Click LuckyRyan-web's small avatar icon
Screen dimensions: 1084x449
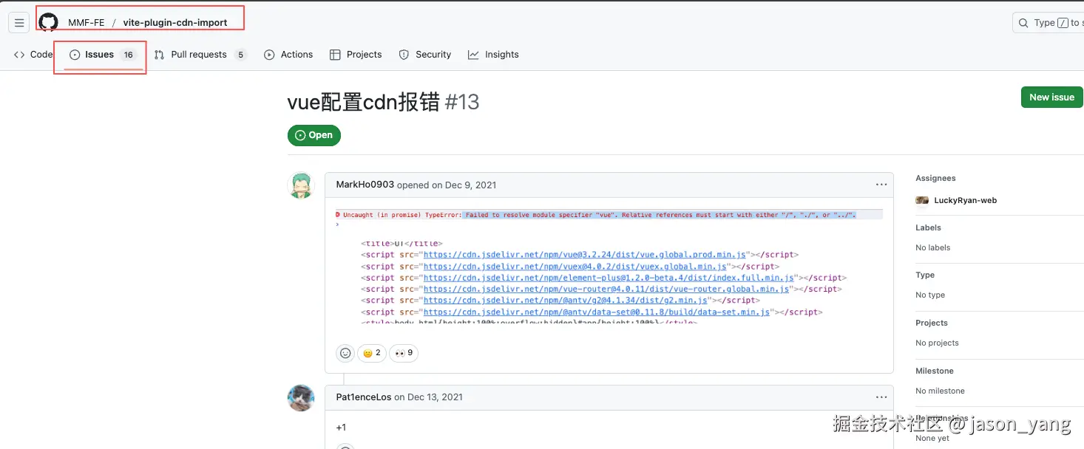(x=922, y=200)
